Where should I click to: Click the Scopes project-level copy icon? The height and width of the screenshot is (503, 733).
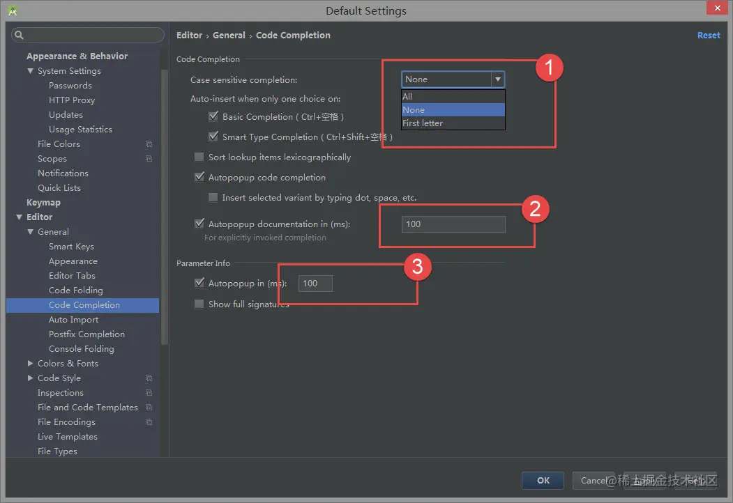tap(149, 159)
